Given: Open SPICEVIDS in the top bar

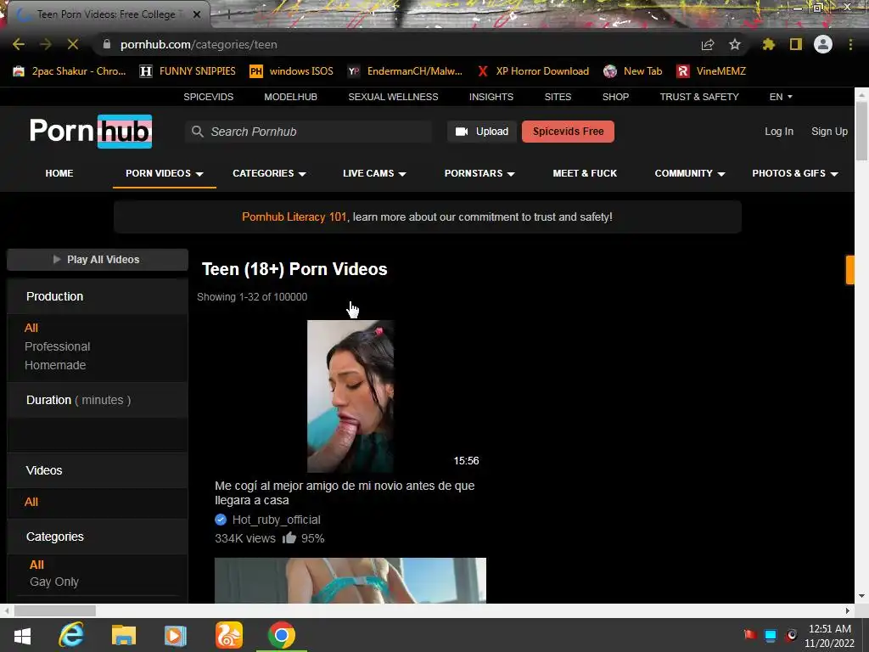Looking at the screenshot, I should tap(209, 97).
